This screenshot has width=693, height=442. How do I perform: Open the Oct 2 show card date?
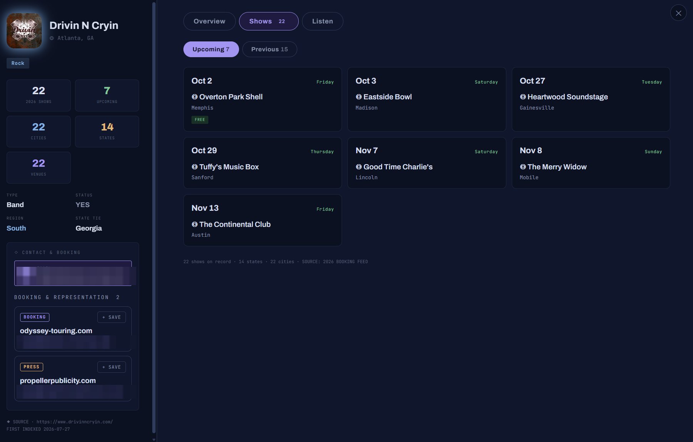(202, 81)
